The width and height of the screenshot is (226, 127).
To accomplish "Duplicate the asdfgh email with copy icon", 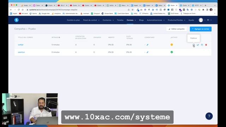I will coord(202,45).
